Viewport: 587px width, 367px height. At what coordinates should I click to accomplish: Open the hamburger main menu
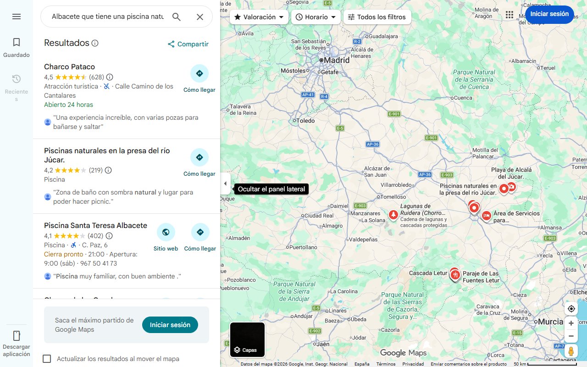(x=17, y=17)
